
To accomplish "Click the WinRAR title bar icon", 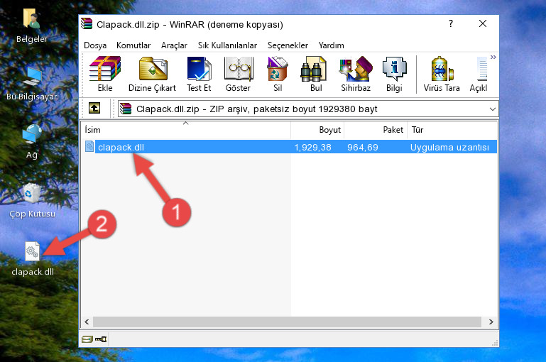I will (x=87, y=23).
